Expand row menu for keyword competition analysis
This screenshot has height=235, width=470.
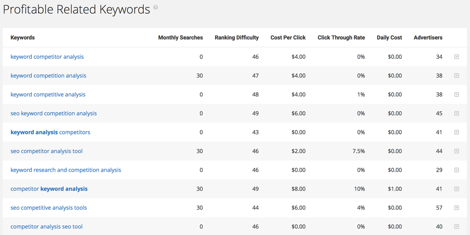click(x=456, y=76)
